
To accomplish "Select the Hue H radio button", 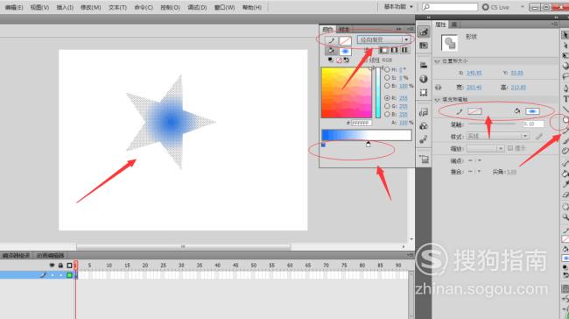I will coord(387,69).
